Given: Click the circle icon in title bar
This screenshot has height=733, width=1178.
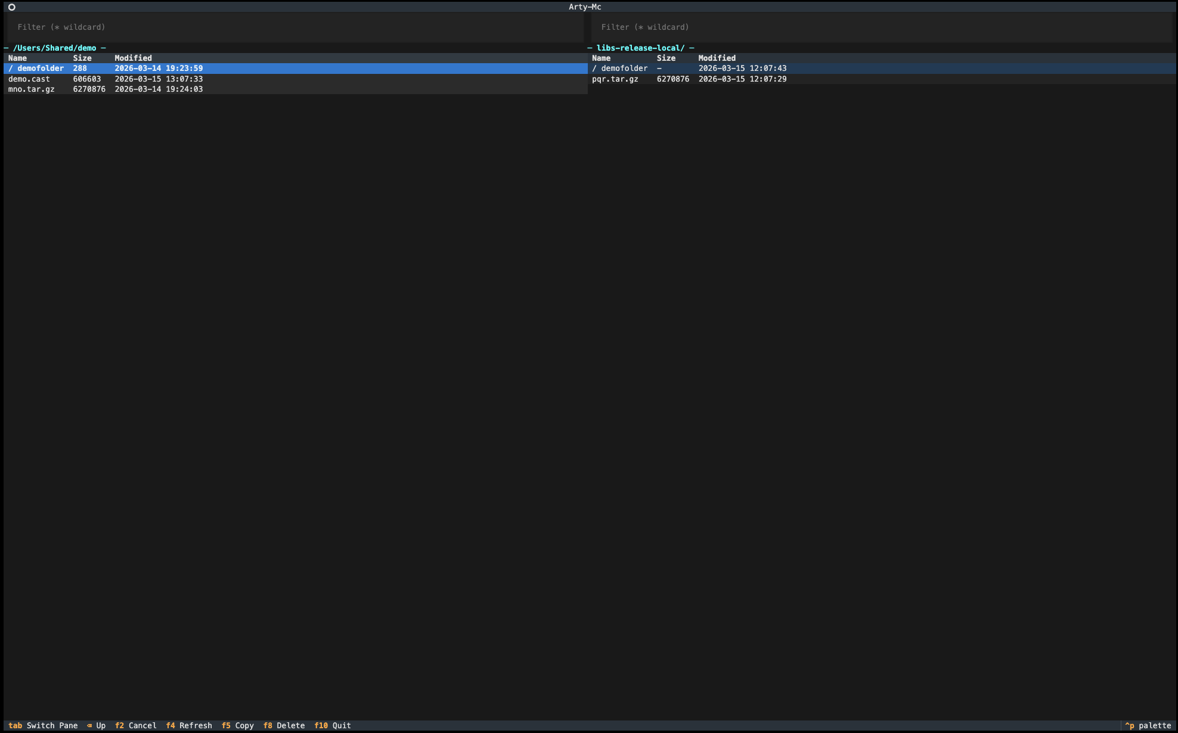Looking at the screenshot, I should click(x=11, y=7).
